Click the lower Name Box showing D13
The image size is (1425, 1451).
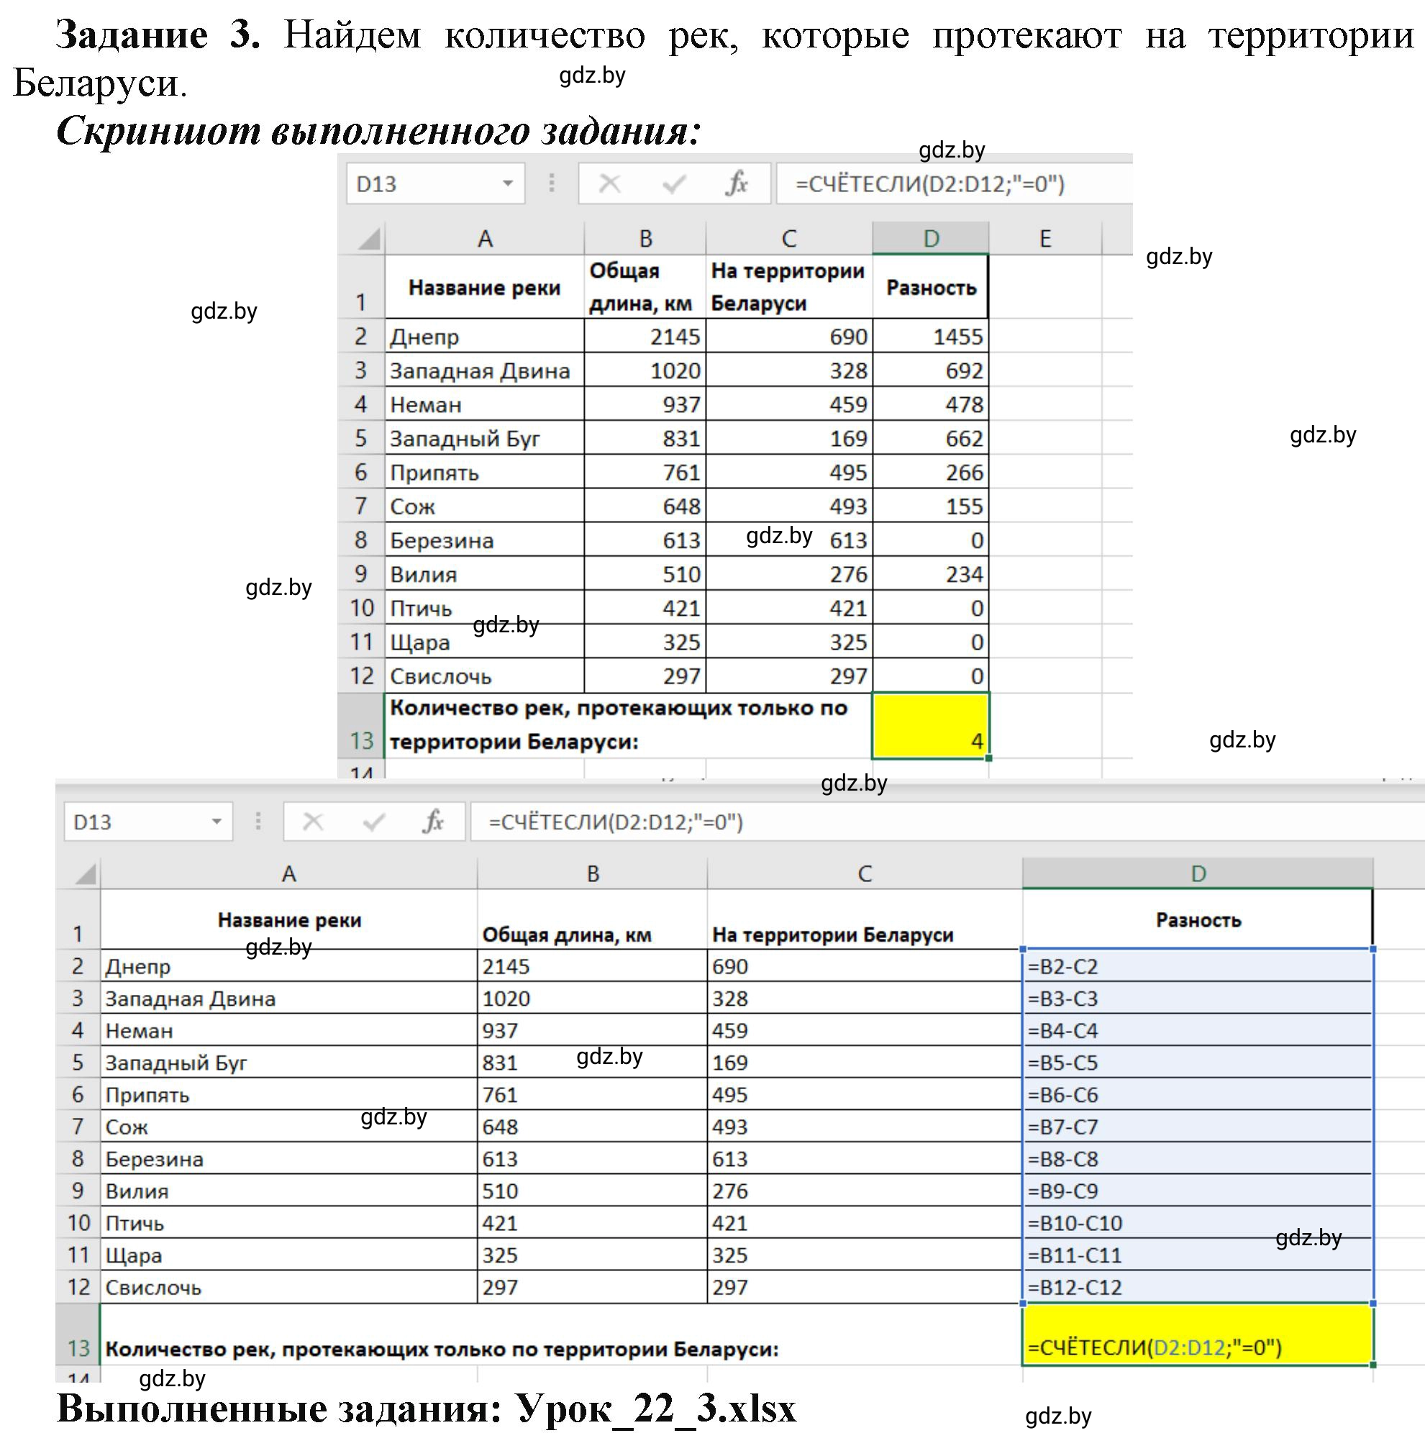click(148, 822)
